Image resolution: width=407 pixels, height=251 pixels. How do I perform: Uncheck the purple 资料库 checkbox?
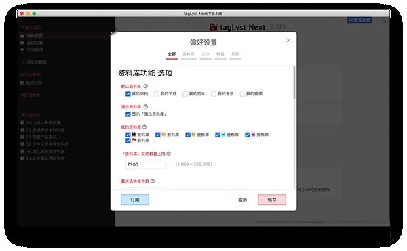[x=248, y=135]
